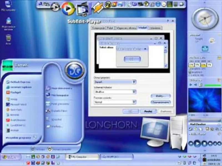Open Outlook Express from the start menu
The image size is (222, 166).
(18, 82)
